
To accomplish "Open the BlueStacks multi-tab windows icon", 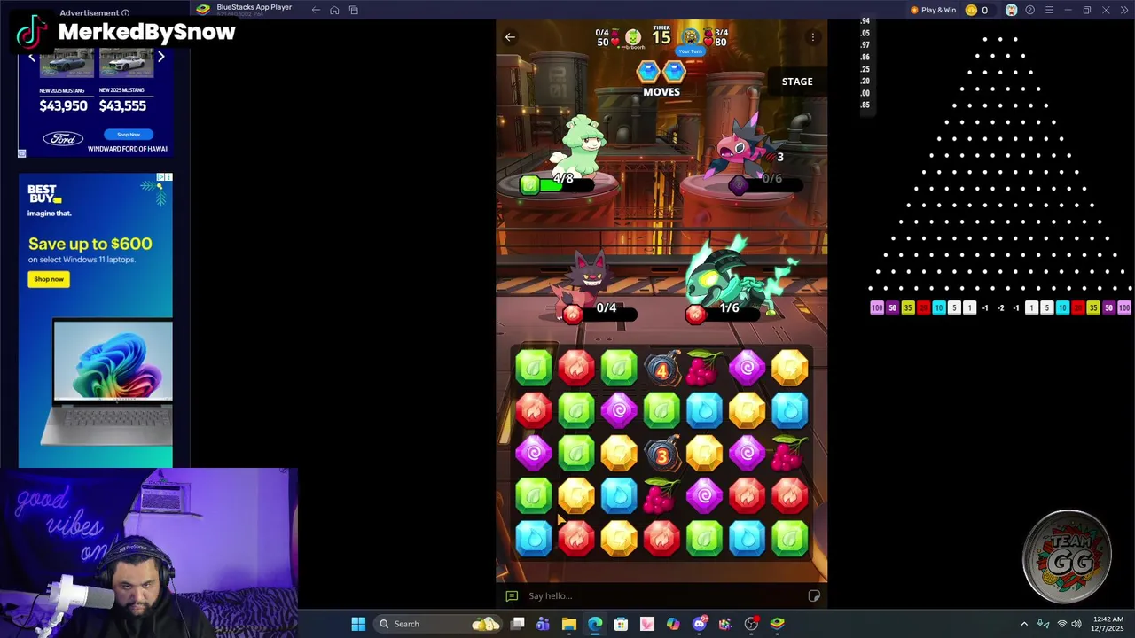I will [x=353, y=10].
